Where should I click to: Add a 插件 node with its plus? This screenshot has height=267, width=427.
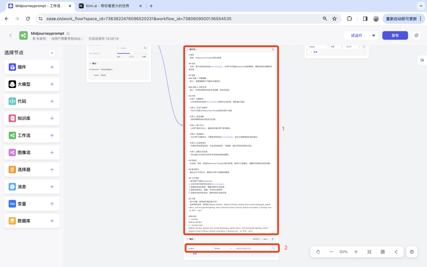52,67
